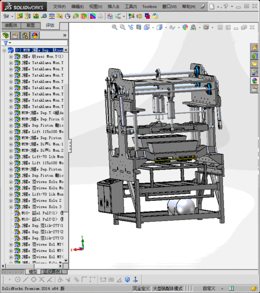This screenshot has height=293, width=260.
Task: Open the 插入(I) menu
Action: (113, 7)
